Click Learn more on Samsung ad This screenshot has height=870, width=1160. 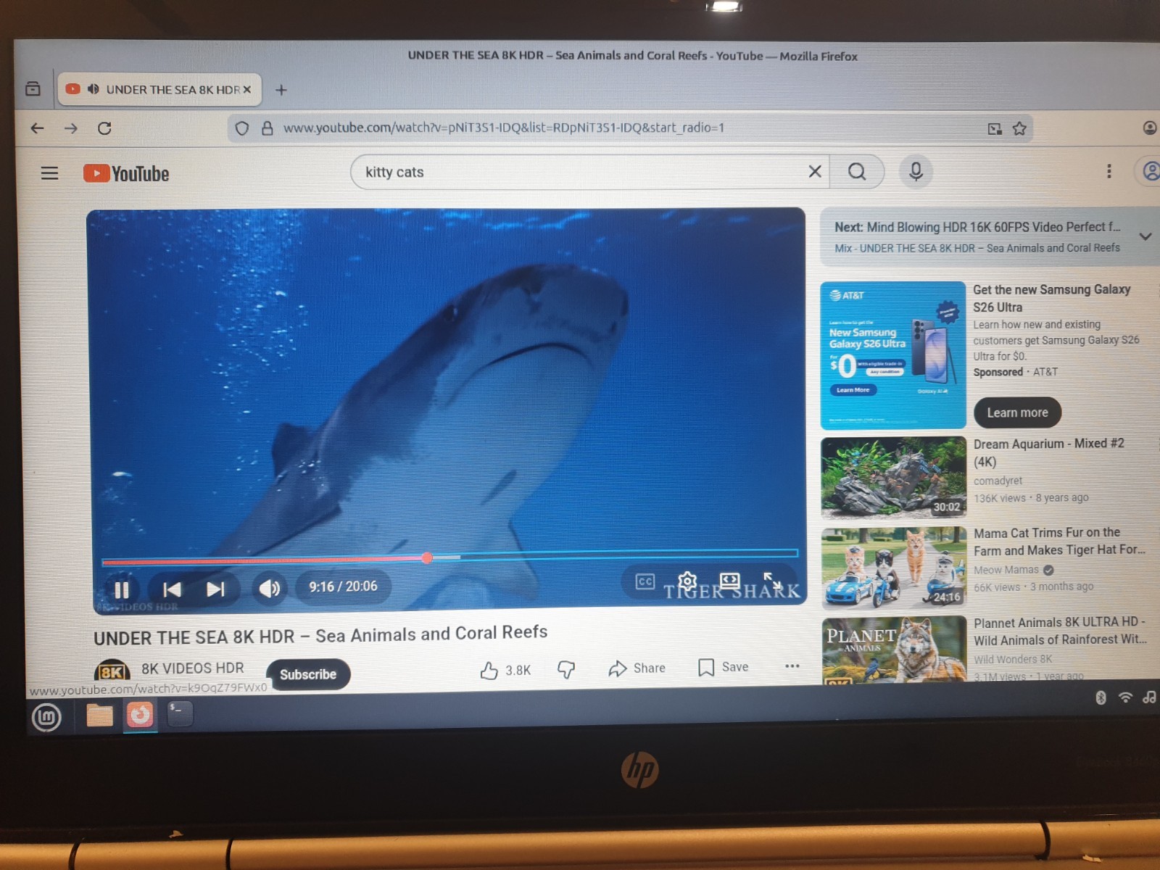click(x=1017, y=413)
